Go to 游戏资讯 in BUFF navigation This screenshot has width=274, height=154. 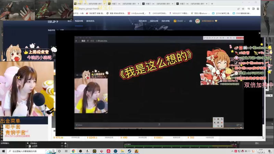pyautogui.click(x=90, y=21)
